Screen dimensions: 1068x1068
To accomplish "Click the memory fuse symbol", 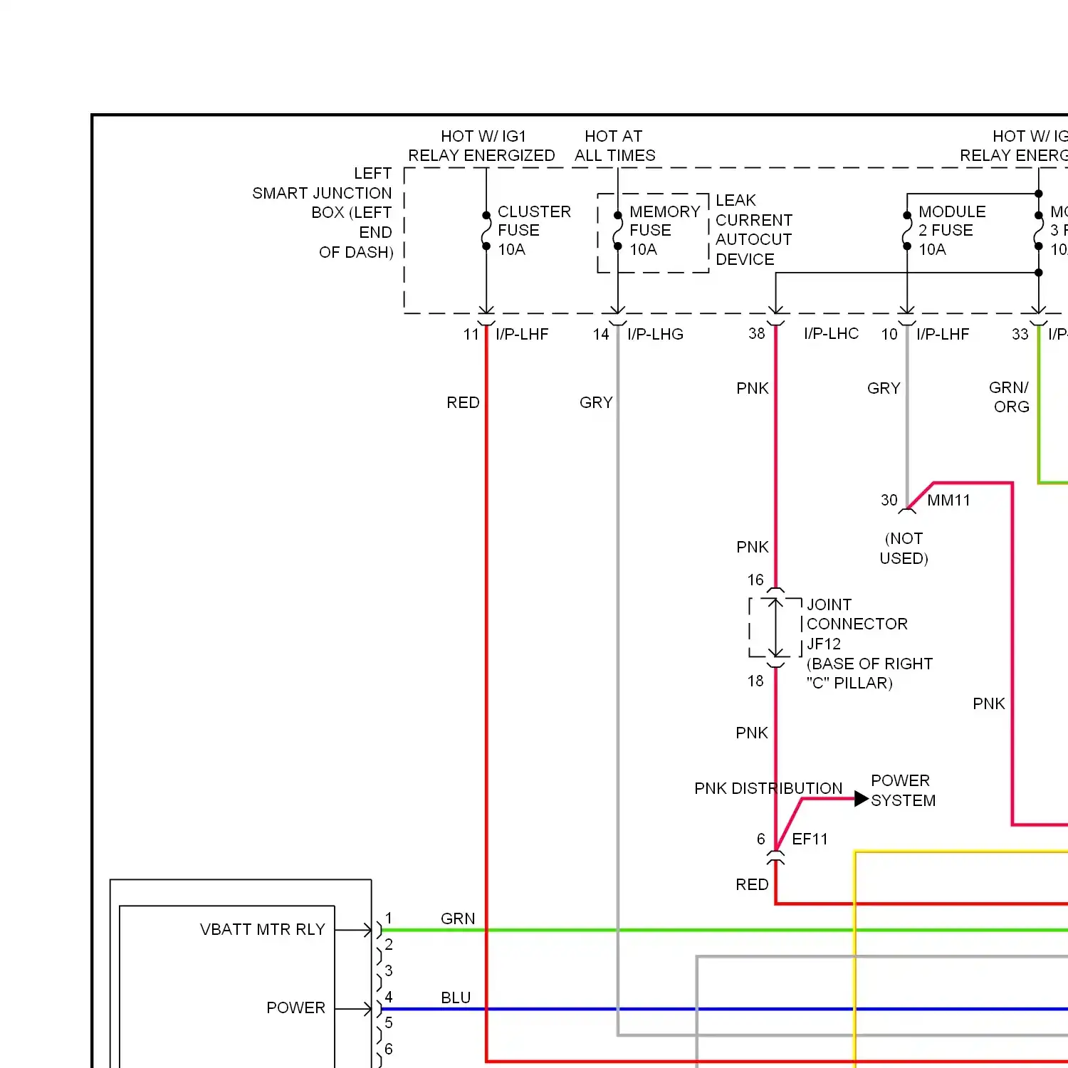I will coord(618,231).
